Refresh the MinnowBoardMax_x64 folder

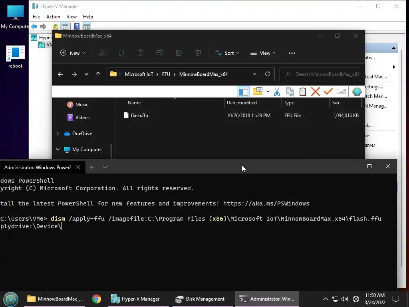268,74
